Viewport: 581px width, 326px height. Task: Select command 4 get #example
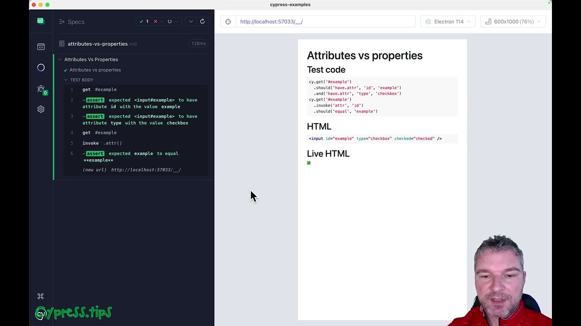pos(135,133)
